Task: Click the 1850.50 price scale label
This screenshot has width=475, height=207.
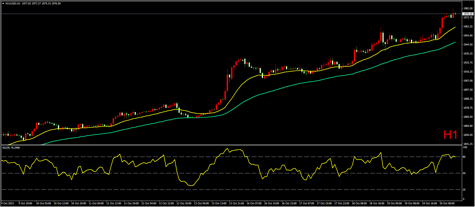Action: (x=468, y=135)
